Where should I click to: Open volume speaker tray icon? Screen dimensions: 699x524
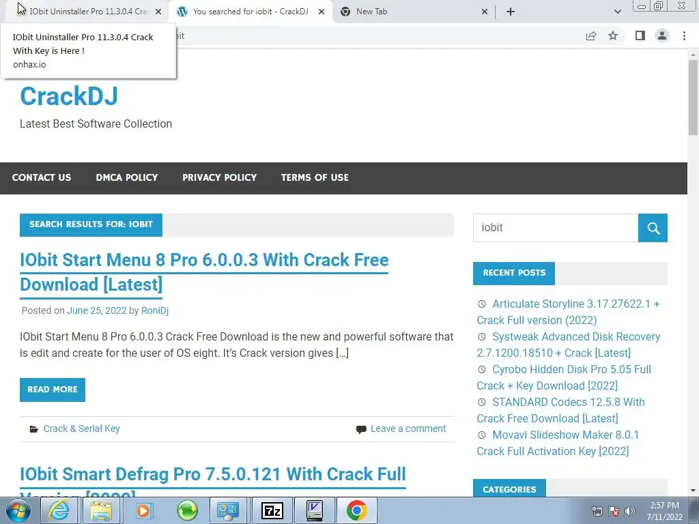629,511
